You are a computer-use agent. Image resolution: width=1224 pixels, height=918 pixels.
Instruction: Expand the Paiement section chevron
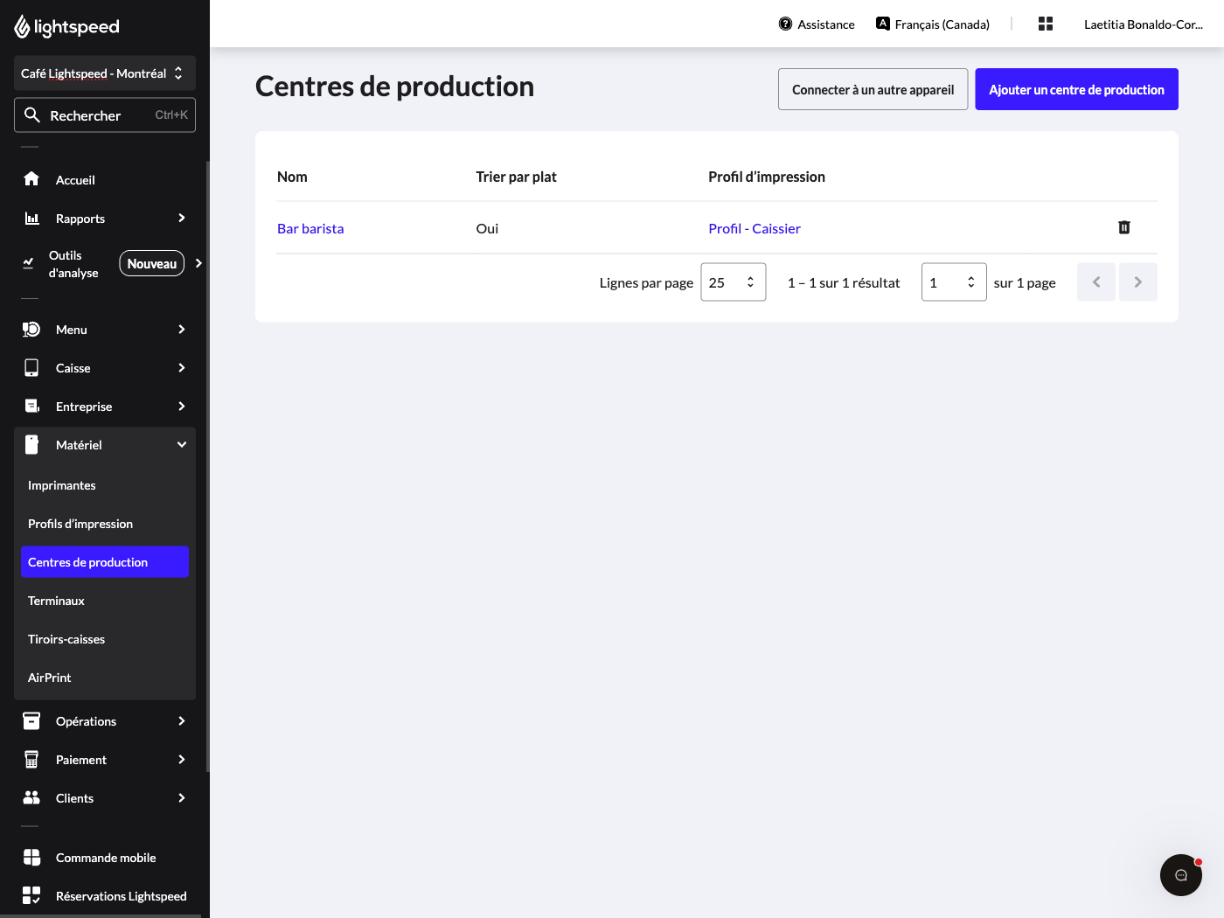point(182,759)
